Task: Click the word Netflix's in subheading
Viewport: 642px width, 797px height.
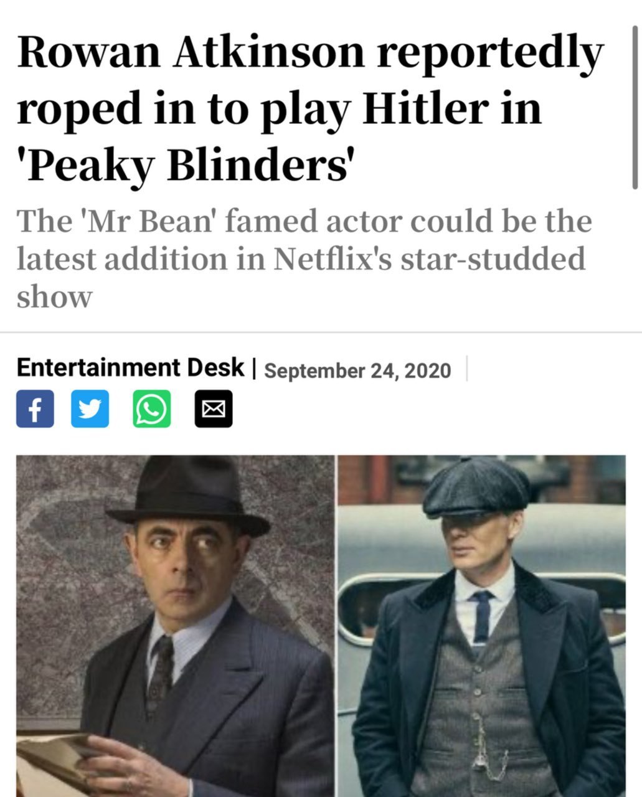Action: (333, 258)
